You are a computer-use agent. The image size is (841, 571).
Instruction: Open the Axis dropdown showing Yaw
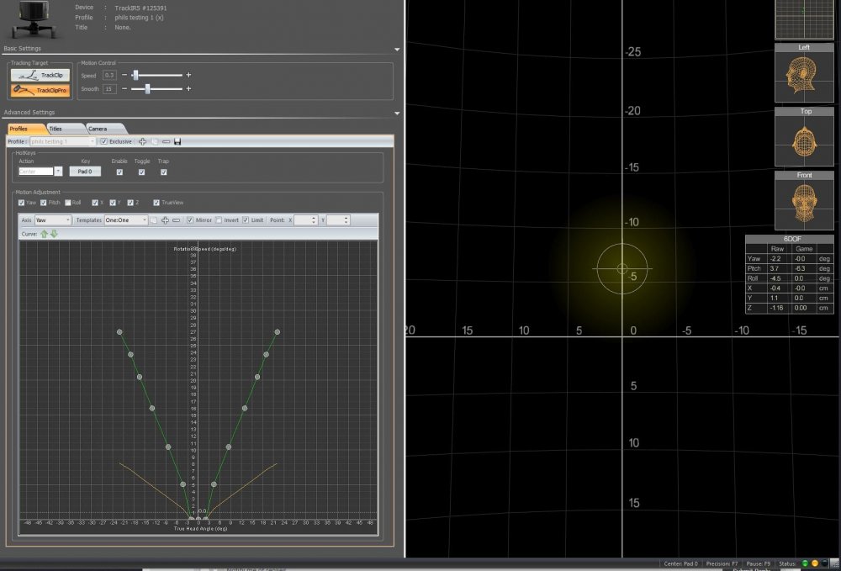pyautogui.click(x=52, y=219)
